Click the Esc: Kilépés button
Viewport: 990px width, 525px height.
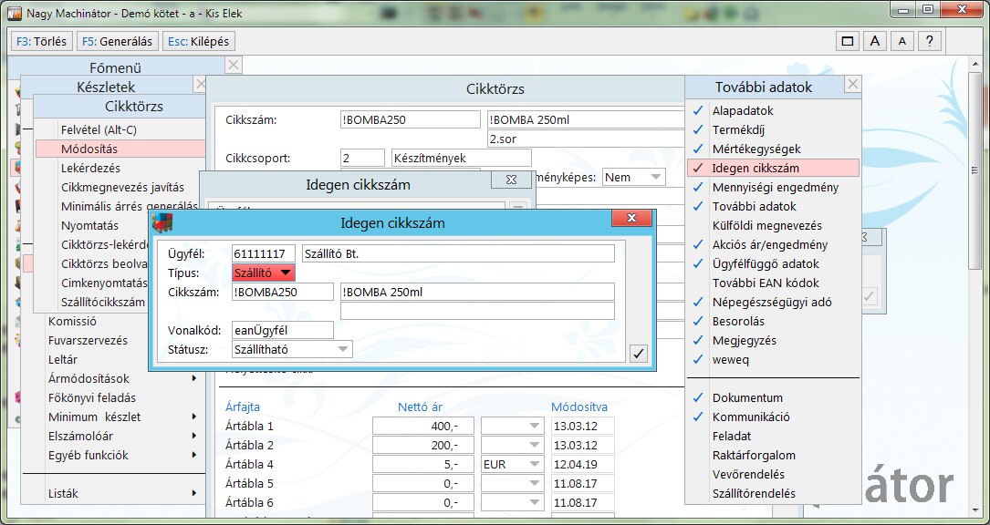click(x=198, y=41)
